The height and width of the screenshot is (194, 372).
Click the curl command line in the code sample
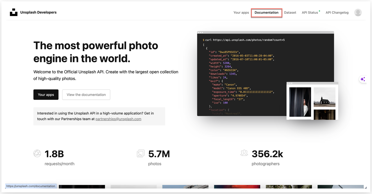244,40
